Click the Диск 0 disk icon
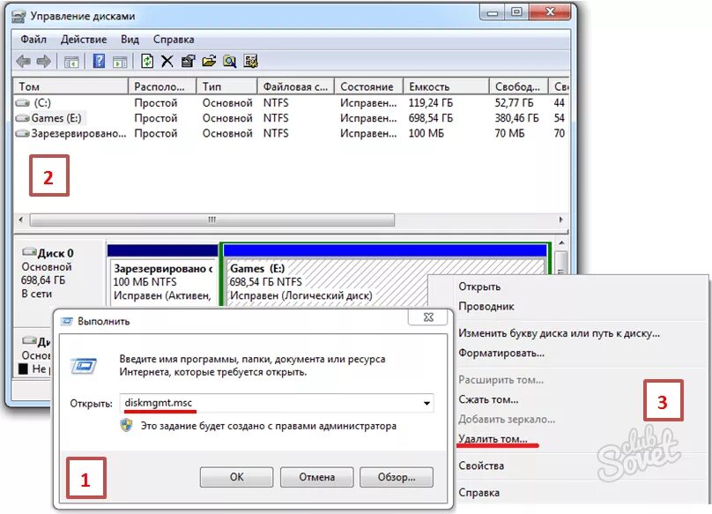This screenshot has height=514, width=712. pos(29,251)
